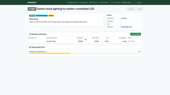Open the AI-assistent page
Viewport: 170px width, 95px height.
tap(116, 2)
